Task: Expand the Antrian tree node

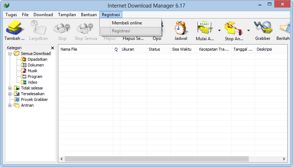Action: 10,106
